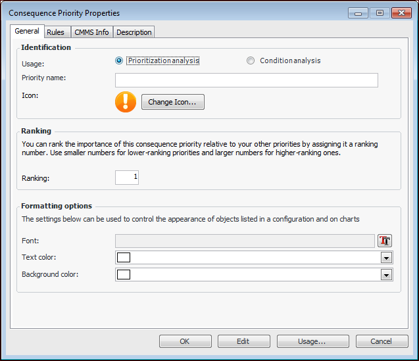Go to the Description tab
This screenshot has width=419, height=361.
pos(134,32)
